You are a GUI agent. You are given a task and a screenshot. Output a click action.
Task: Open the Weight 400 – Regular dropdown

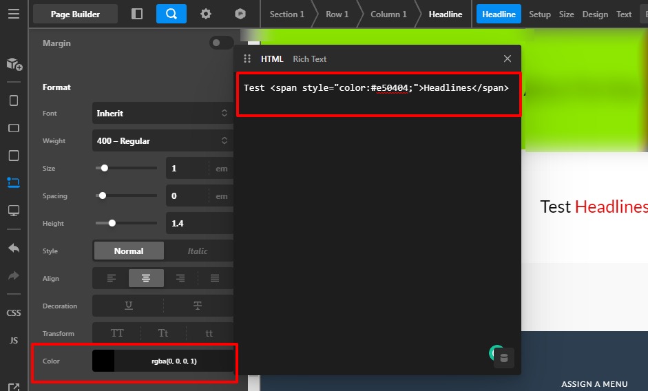163,140
